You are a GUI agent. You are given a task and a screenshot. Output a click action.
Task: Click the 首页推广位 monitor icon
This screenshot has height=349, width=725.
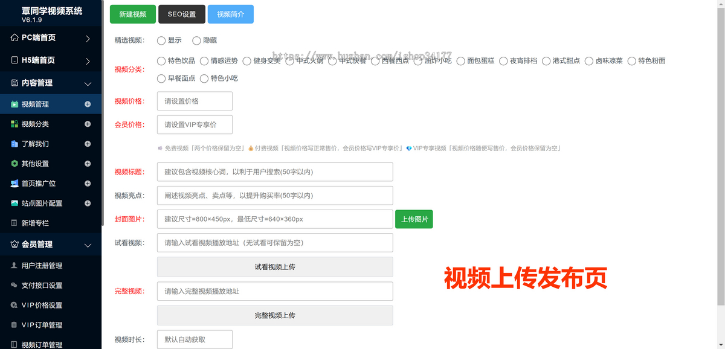pyautogui.click(x=15, y=184)
